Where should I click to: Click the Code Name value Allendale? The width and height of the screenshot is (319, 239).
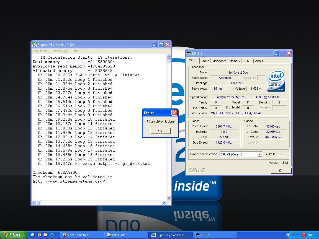[x=225, y=78]
